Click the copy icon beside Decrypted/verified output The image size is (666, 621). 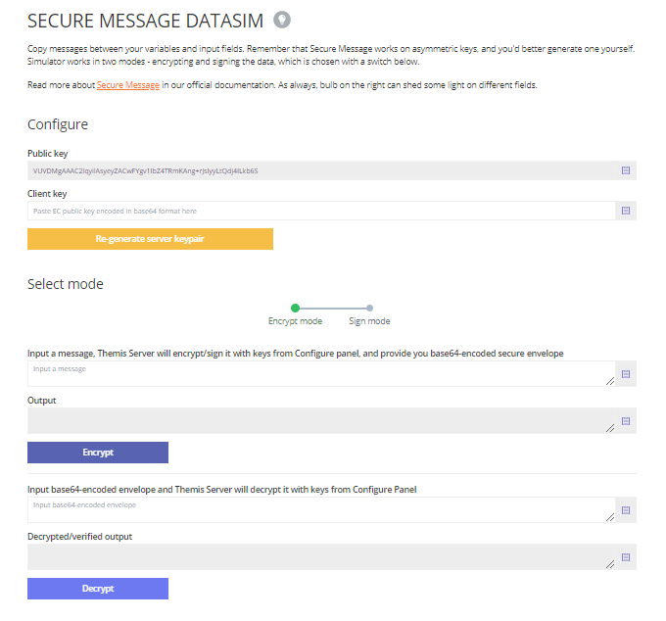coord(626,557)
